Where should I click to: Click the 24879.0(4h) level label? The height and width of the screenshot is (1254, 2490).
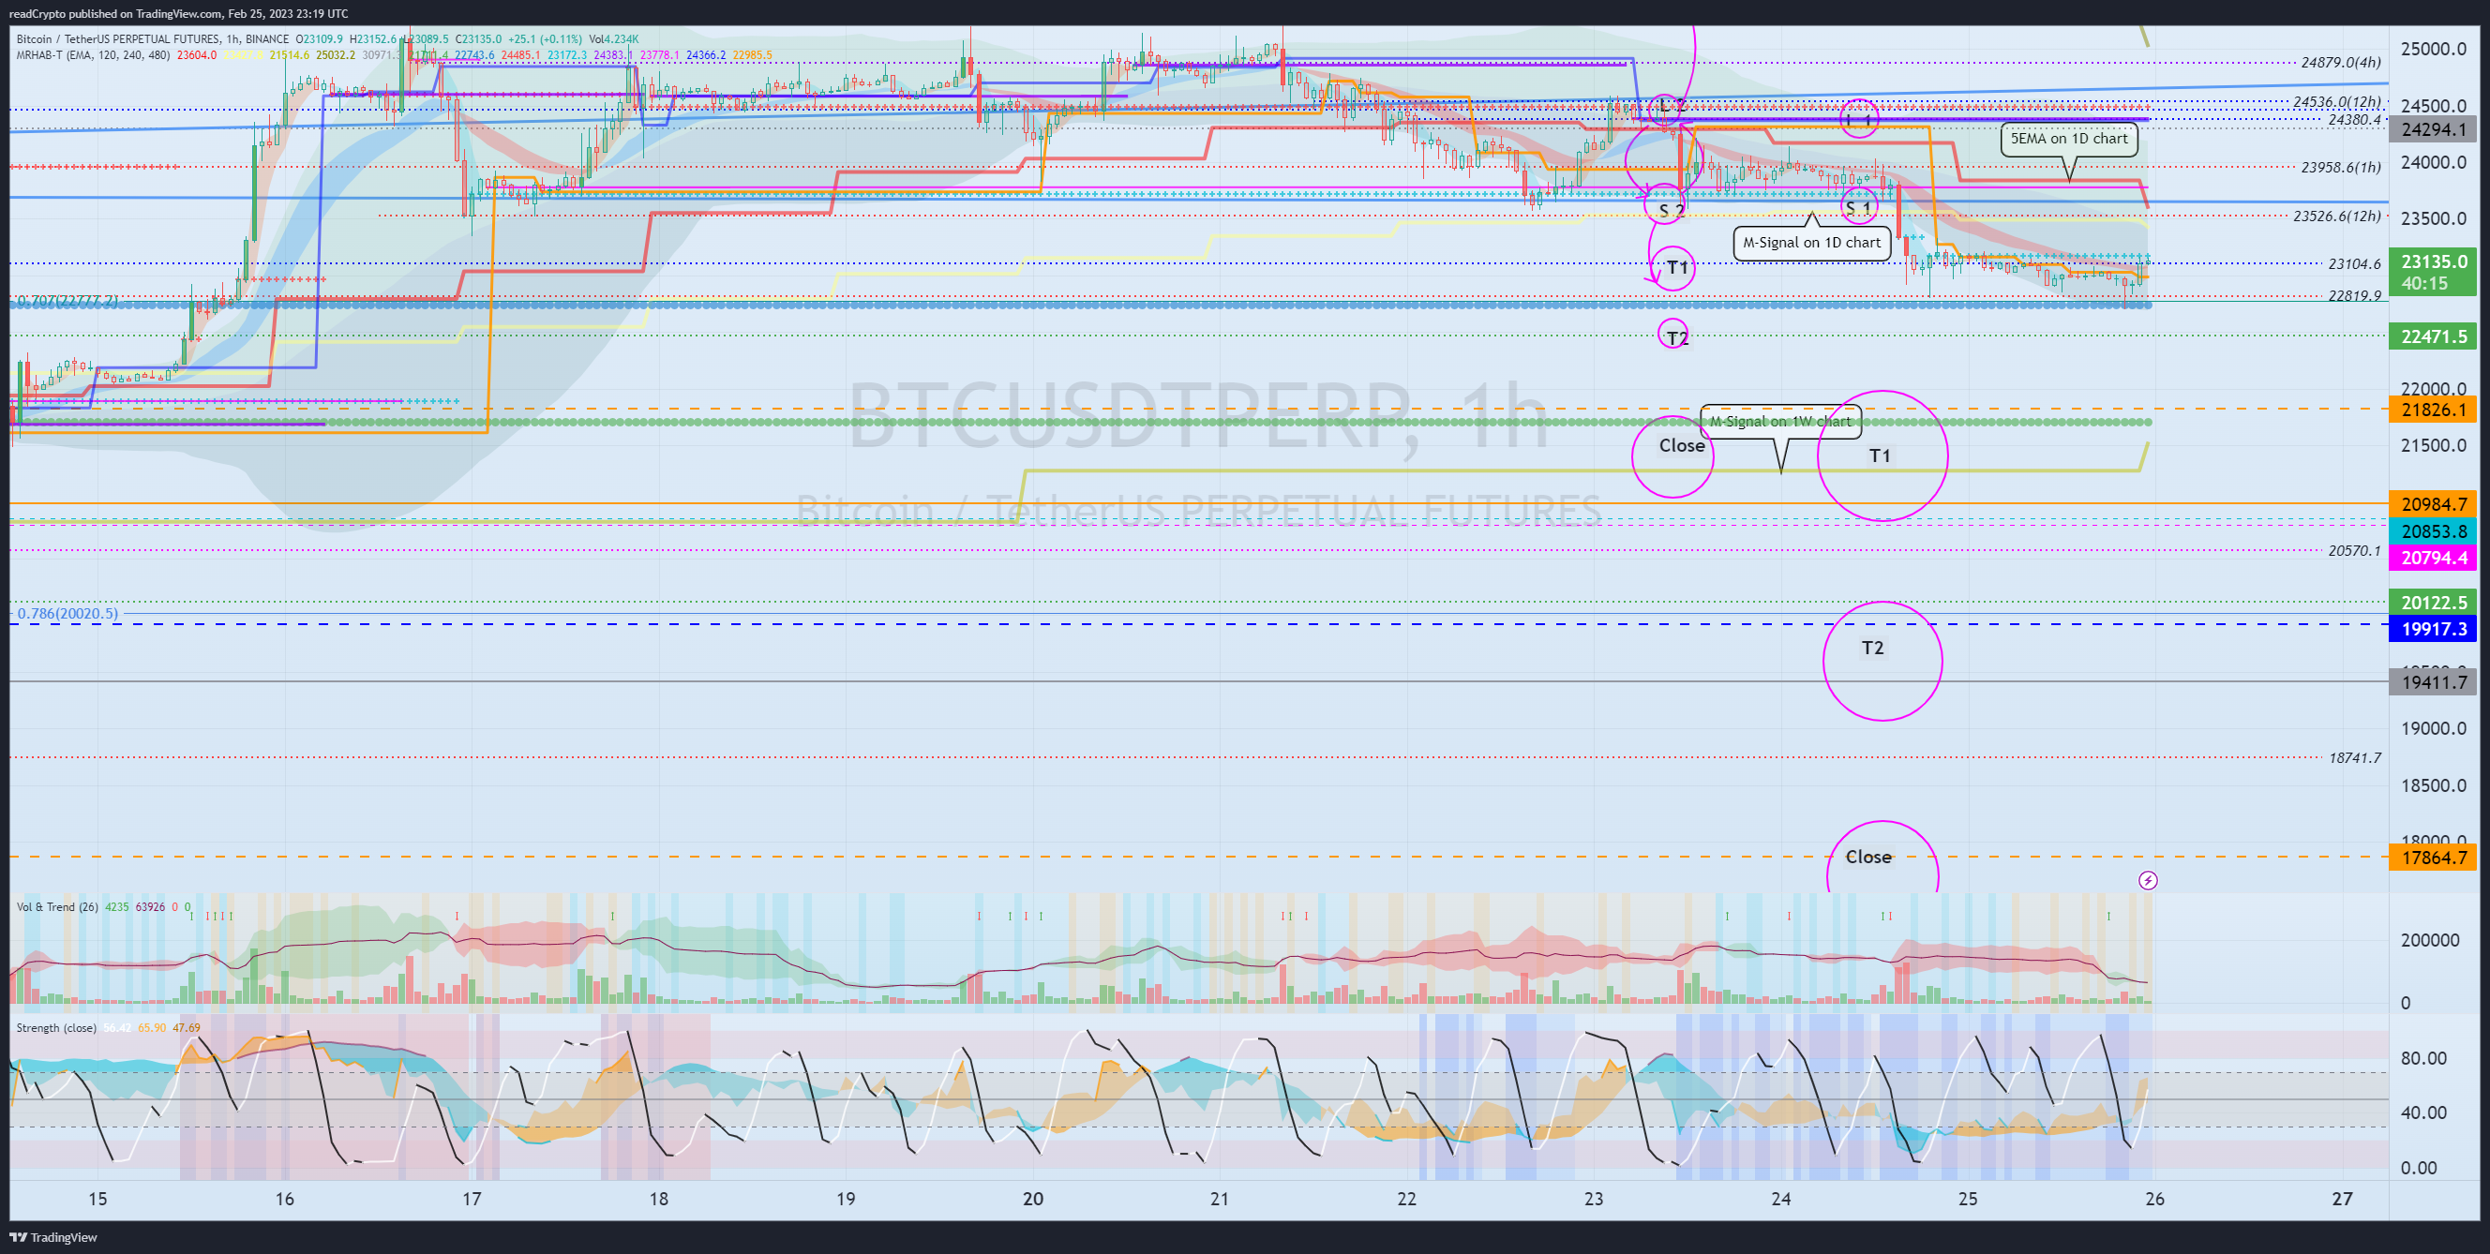pos(2341,63)
